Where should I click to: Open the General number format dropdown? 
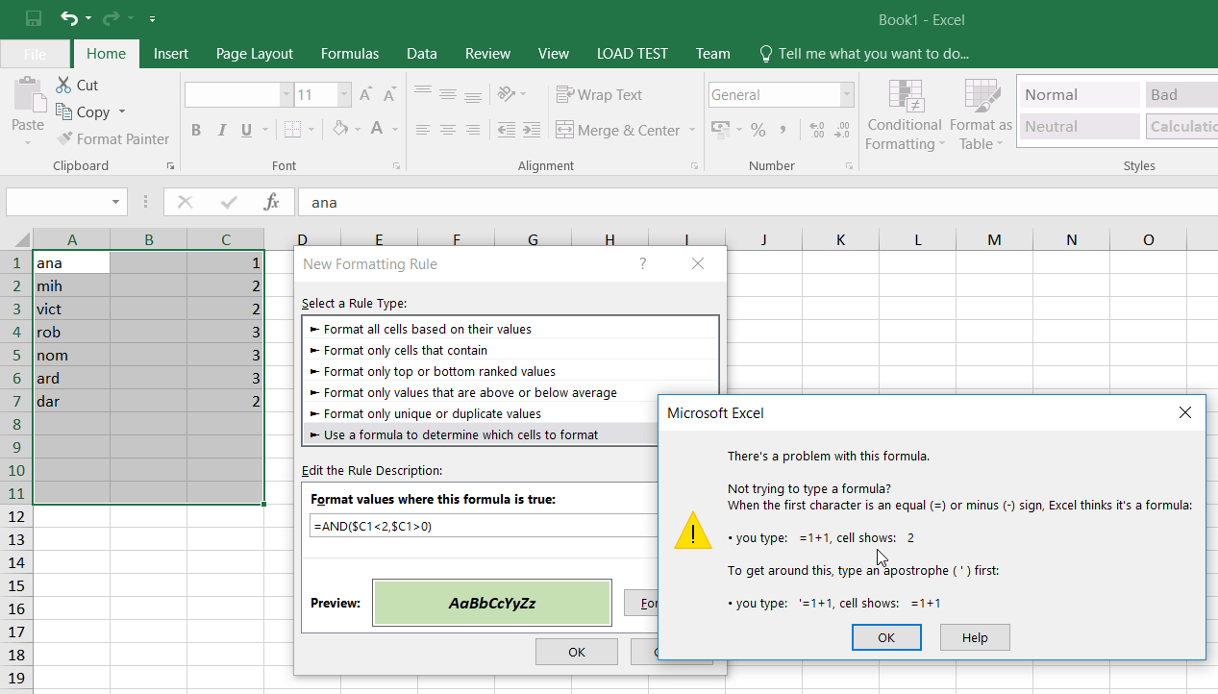845,94
